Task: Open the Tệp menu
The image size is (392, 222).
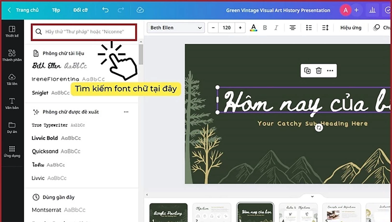Action: pos(56,10)
